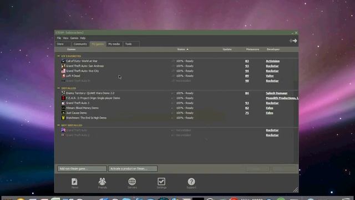
Task: Click the Grand Theft Auto 3 icon
Action: pos(63,103)
